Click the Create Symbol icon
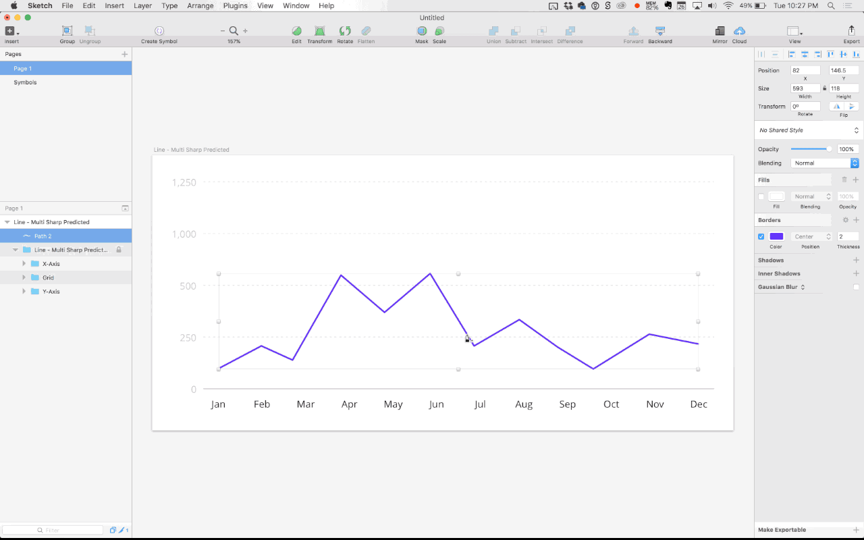Image resolution: width=864 pixels, height=540 pixels. [159, 31]
